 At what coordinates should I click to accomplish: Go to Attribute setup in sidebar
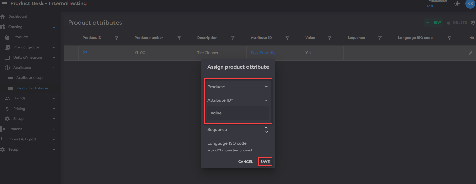[x=29, y=78]
